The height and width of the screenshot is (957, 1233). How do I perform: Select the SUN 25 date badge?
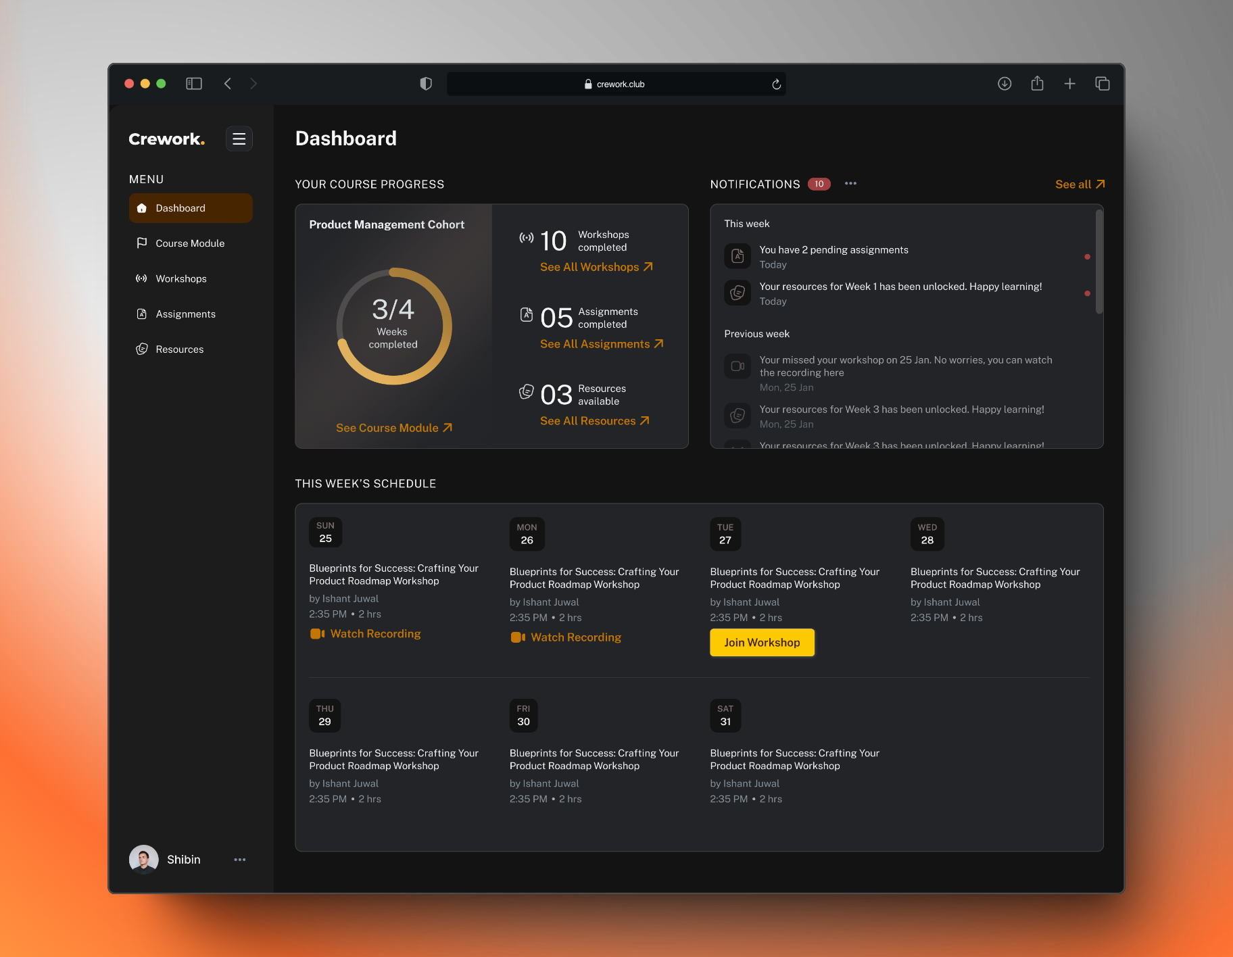tap(325, 533)
